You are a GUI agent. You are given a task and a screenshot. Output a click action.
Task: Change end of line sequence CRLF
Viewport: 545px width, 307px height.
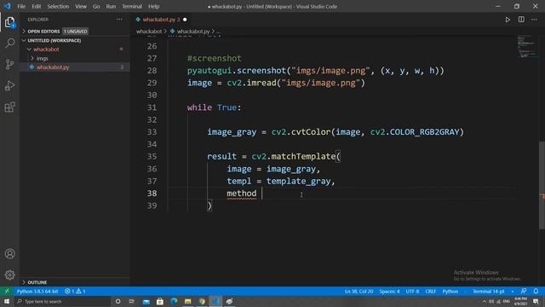(430, 291)
